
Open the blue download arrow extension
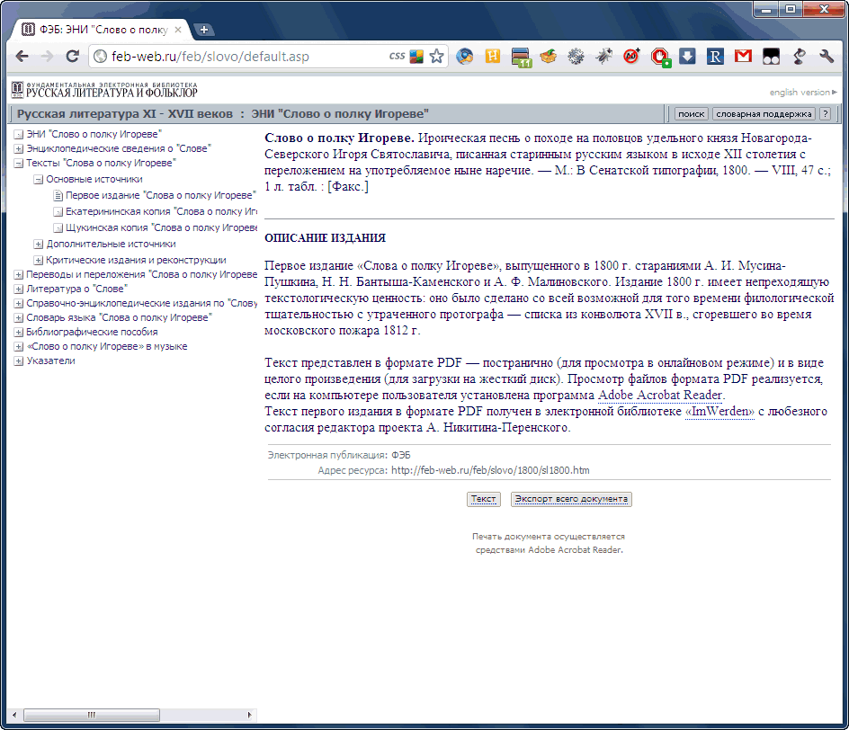pos(688,57)
